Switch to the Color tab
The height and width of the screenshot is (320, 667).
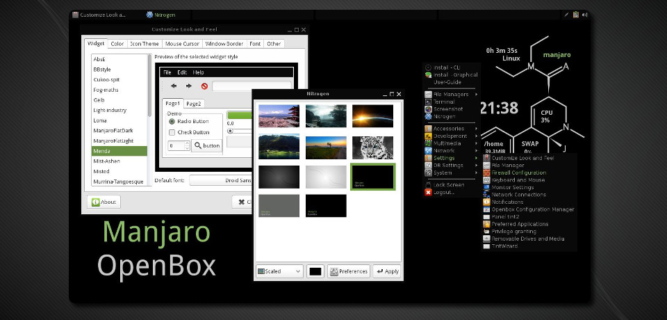117,43
